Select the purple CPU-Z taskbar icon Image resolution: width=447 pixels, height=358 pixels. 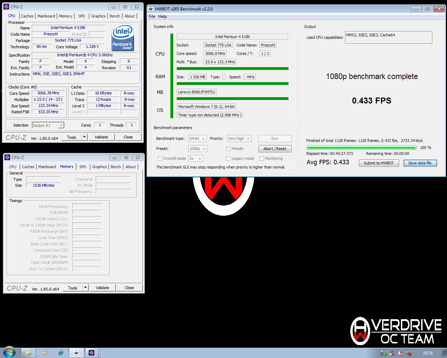click(91, 353)
